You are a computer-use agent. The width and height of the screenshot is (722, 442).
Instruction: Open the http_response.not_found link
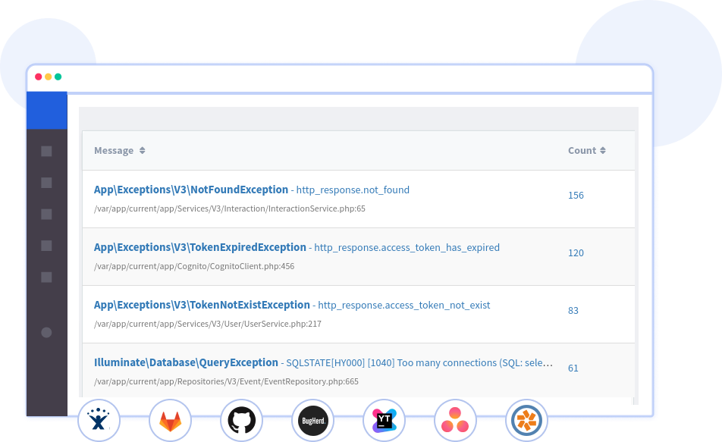(353, 190)
